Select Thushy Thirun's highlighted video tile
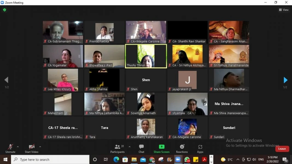Screen dimensions: 292x164 pos(146,56)
